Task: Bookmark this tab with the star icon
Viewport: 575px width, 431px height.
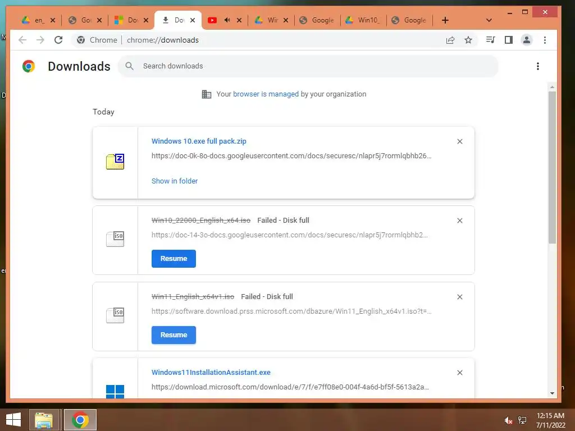Action: [x=468, y=40]
